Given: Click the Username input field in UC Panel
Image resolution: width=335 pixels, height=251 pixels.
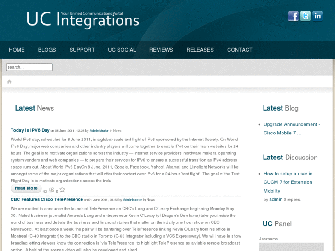Looking at the screenshot, I should (291, 247).
